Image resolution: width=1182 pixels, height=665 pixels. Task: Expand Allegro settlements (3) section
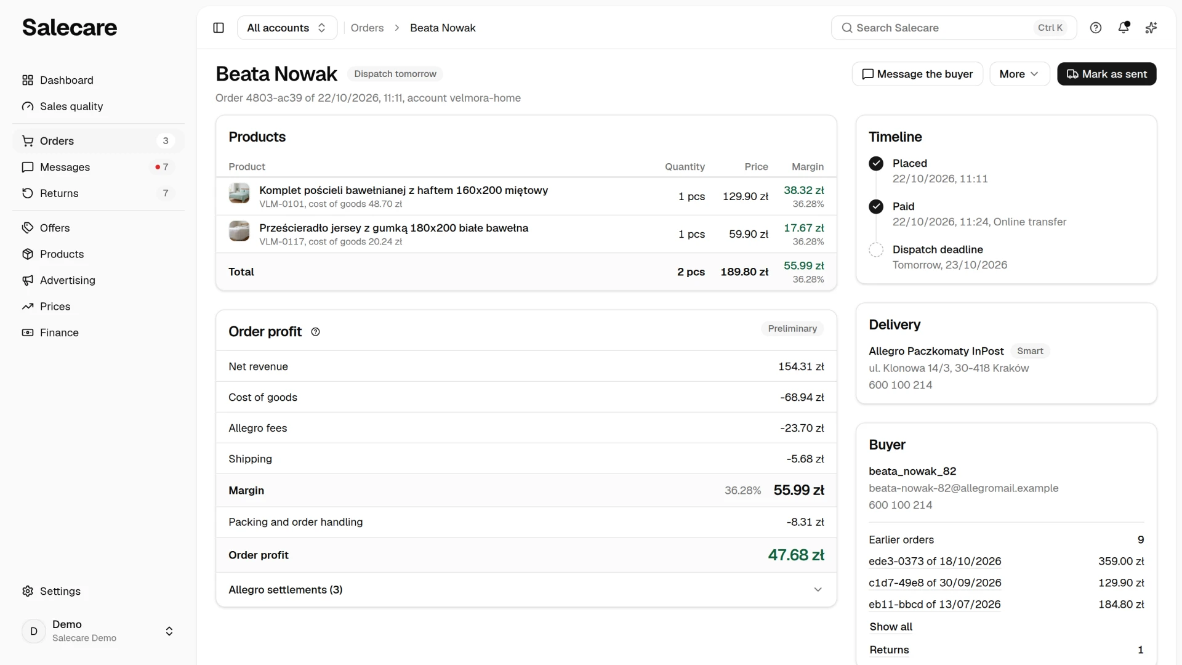(x=526, y=590)
